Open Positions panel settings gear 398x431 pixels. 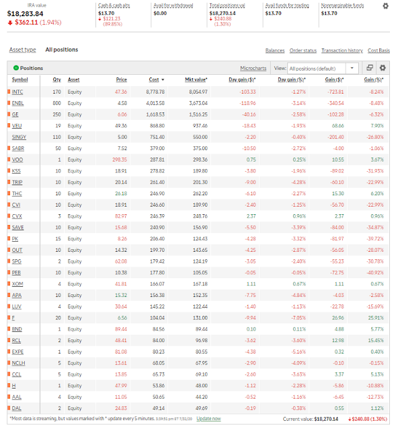(x=383, y=68)
